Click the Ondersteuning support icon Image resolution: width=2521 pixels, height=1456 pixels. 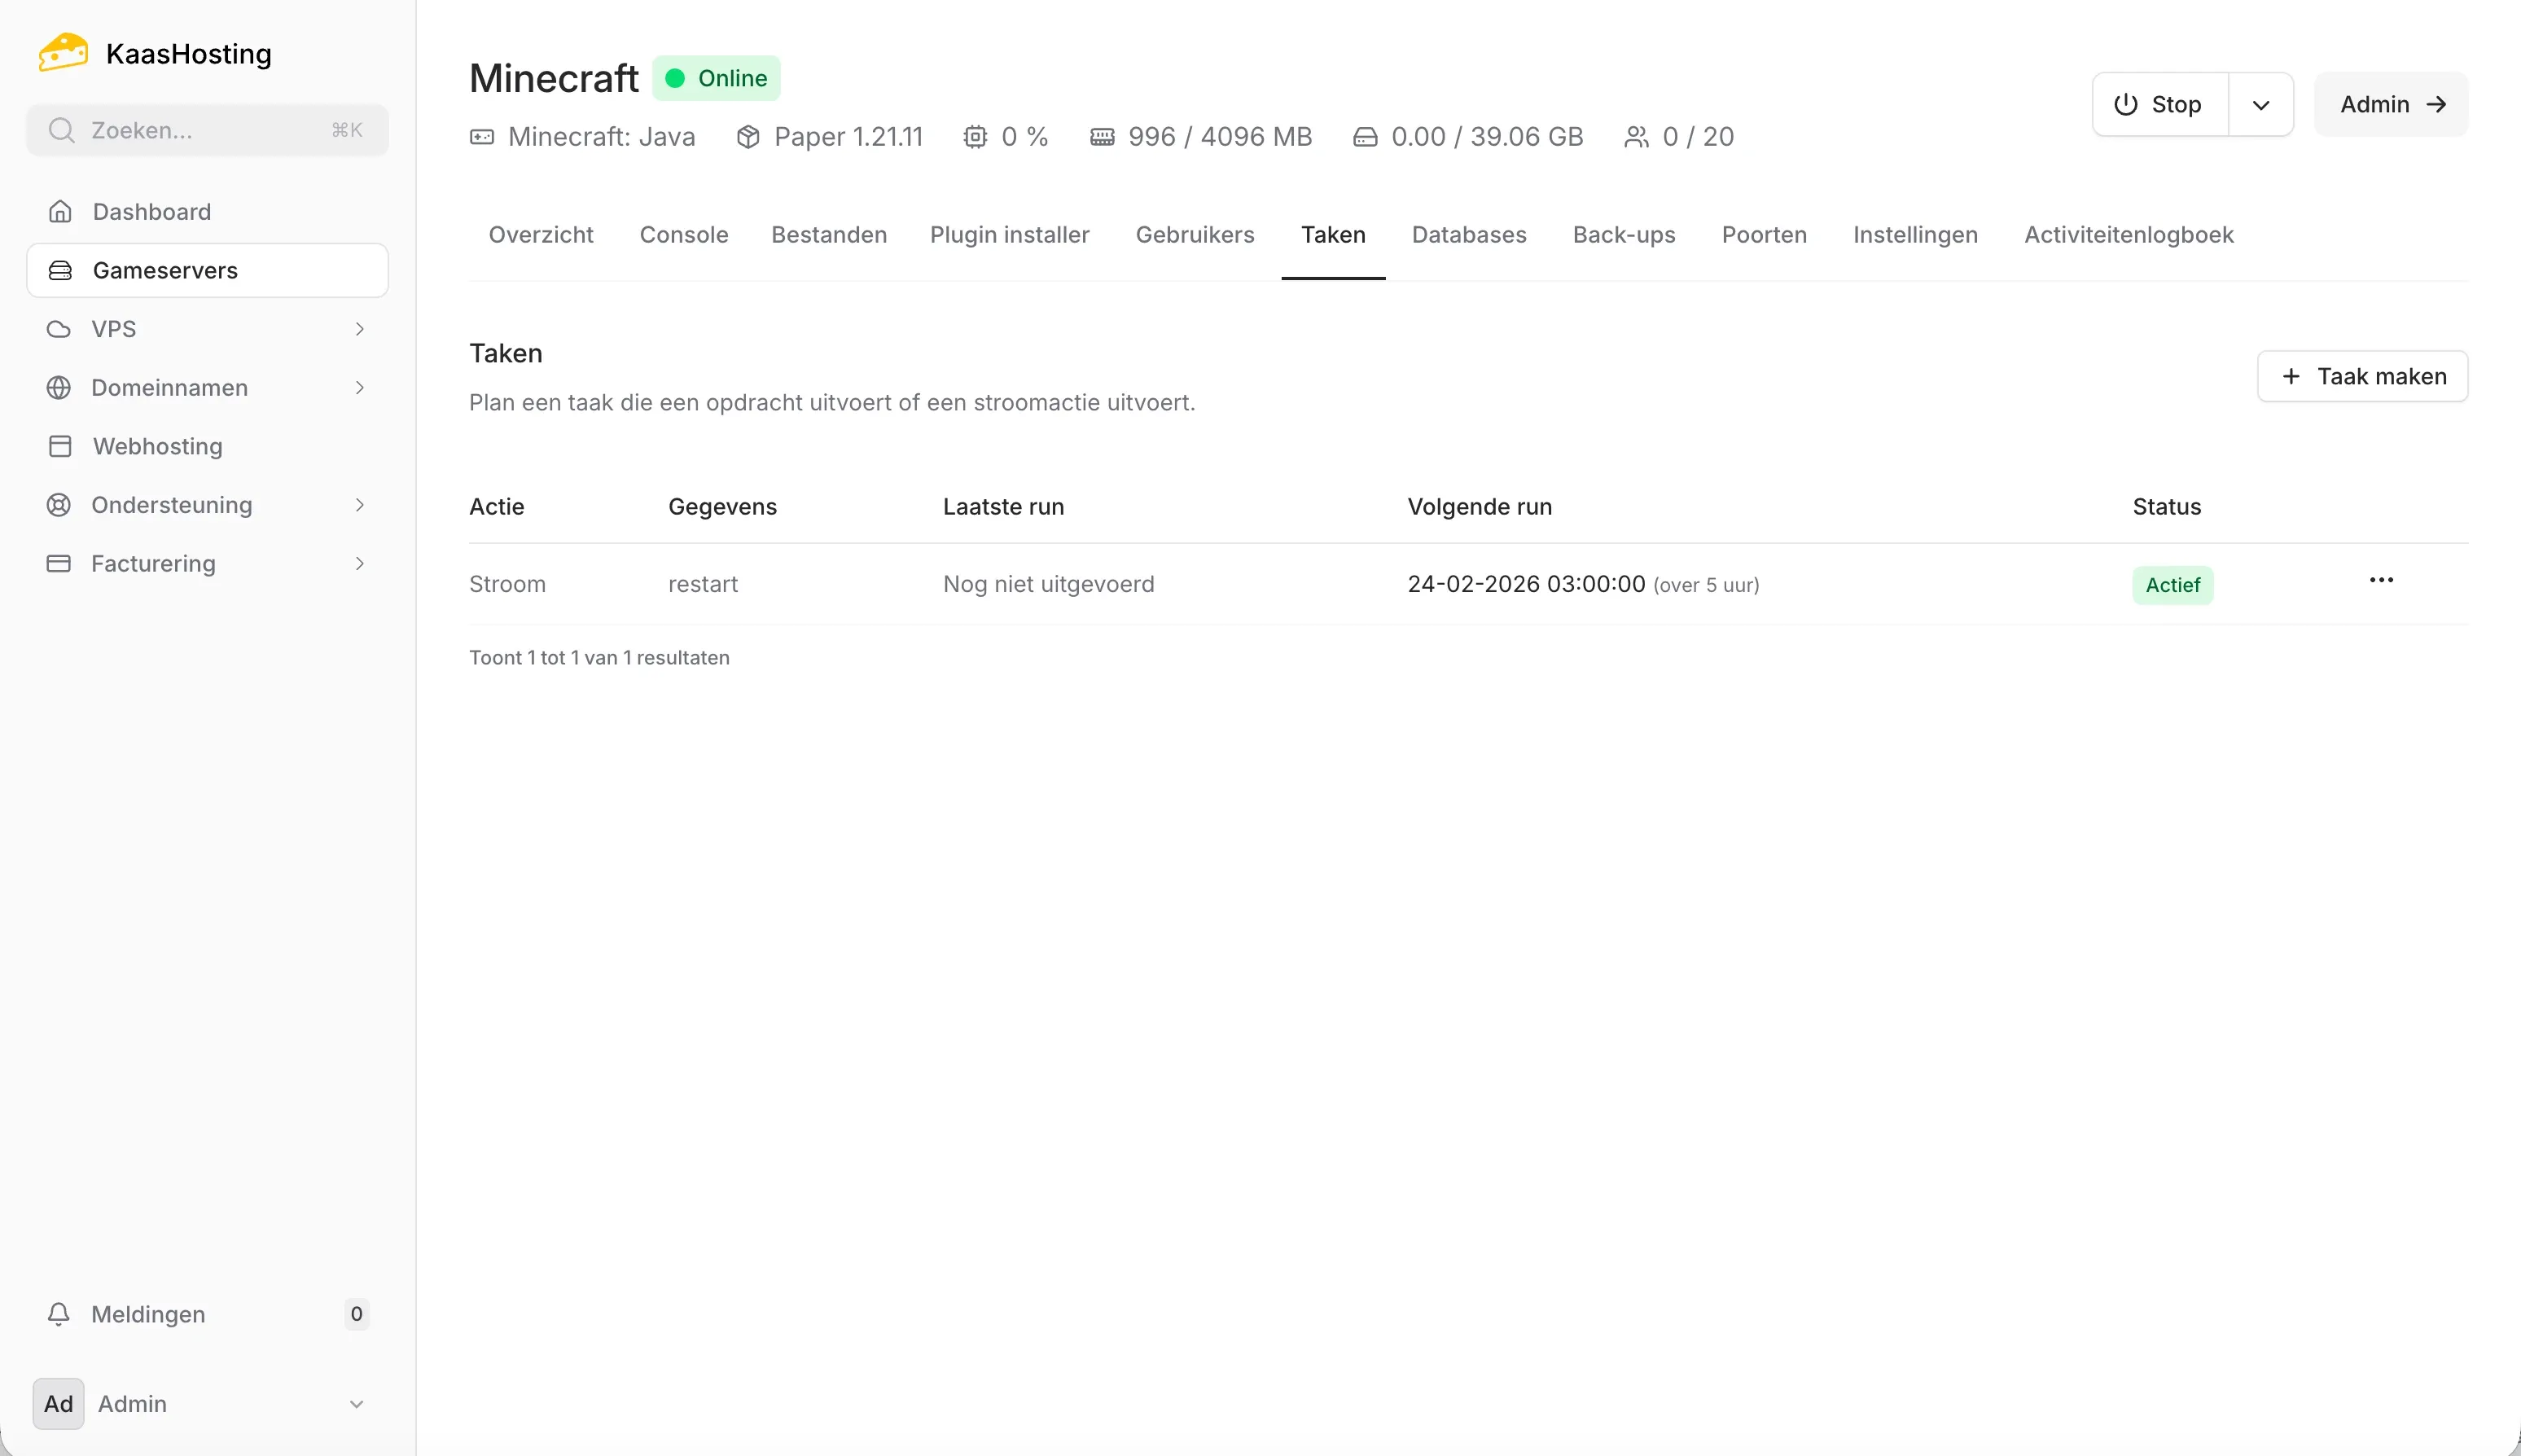pos(58,505)
